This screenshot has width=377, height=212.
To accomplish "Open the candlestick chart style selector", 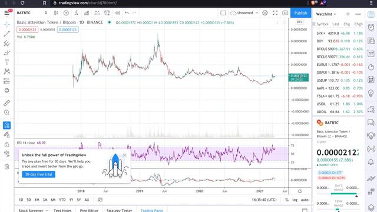I will (56, 13).
